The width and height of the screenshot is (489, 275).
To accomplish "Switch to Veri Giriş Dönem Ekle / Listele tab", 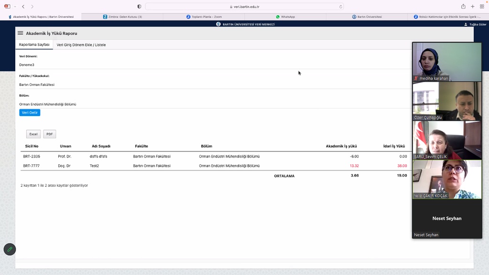I will (81, 45).
